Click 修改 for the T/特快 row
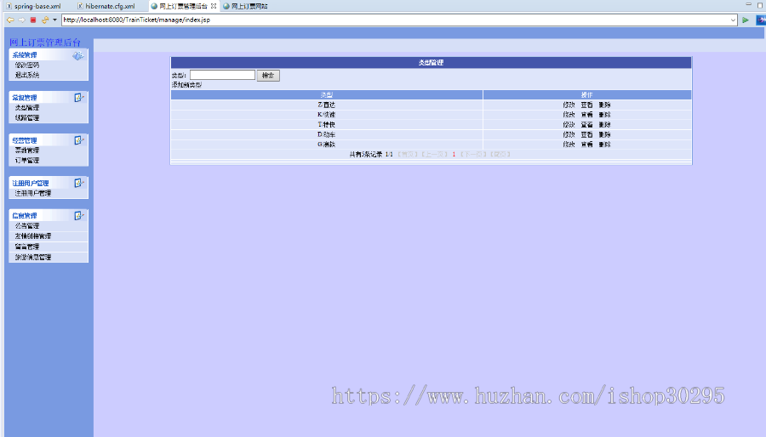766x437 pixels. click(x=569, y=125)
